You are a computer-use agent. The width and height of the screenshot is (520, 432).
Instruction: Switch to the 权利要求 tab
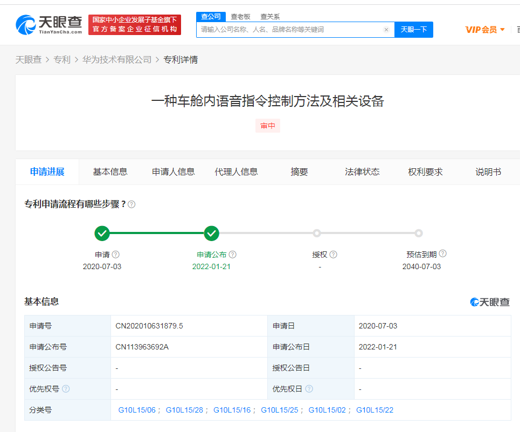[x=425, y=172]
